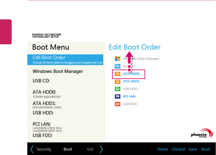Click the LAN IPv4 address entry
The width and height of the screenshot is (216, 155).
(x=47, y=128)
